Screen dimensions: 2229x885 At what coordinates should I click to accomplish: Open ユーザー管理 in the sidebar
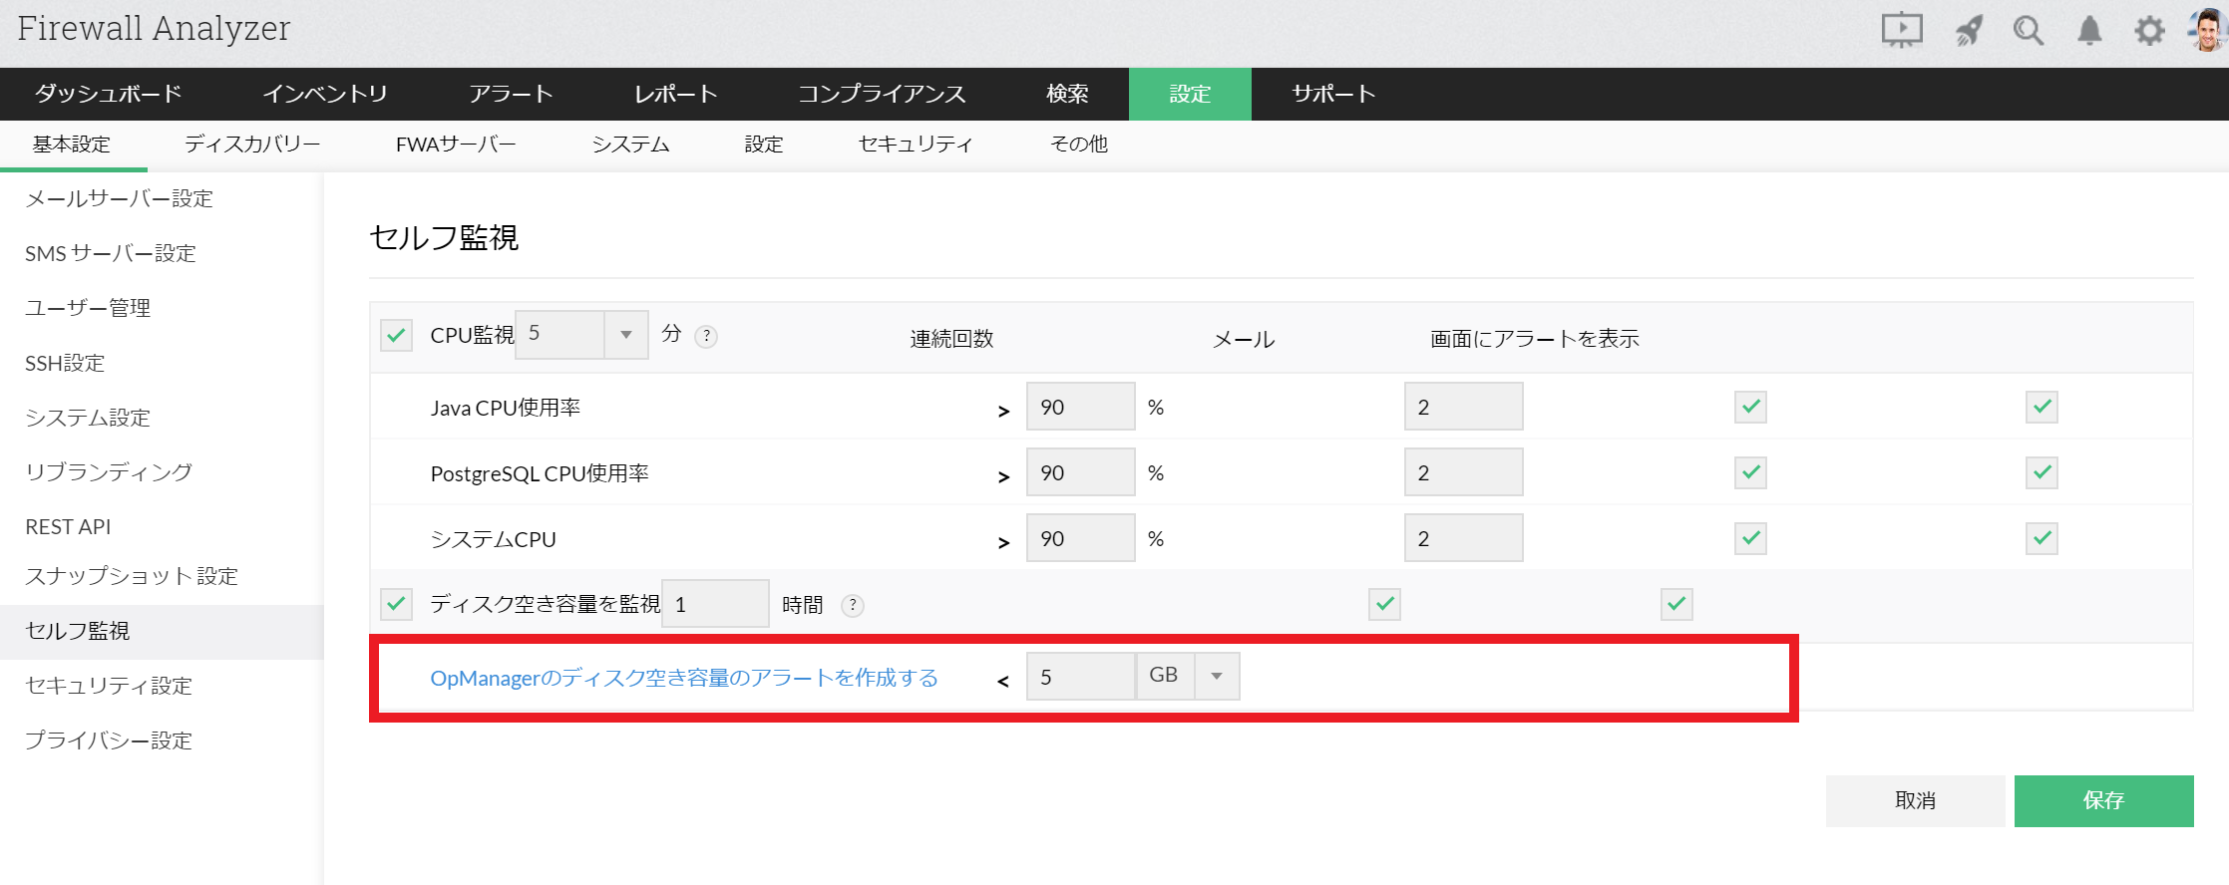point(88,308)
